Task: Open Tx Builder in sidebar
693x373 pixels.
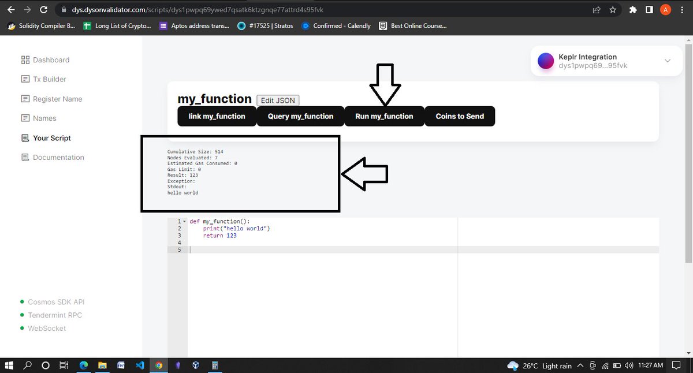Action: point(43,79)
